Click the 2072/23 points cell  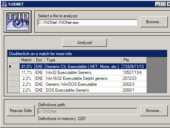pyautogui.click(x=134, y=78)
